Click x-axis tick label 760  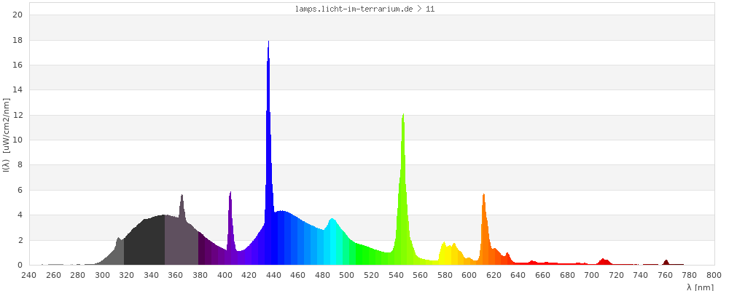666,275
